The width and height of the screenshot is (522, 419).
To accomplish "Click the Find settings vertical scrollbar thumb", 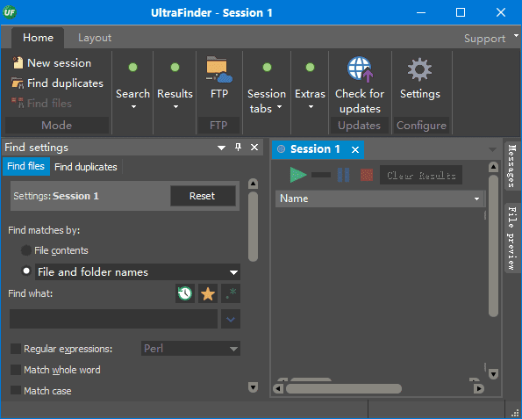I will coord(254,227).
